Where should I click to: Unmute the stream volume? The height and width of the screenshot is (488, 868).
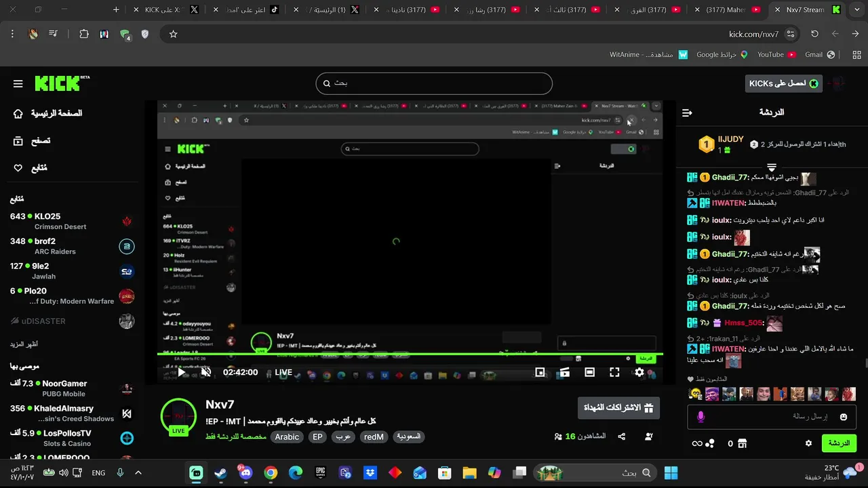(206, 372)
